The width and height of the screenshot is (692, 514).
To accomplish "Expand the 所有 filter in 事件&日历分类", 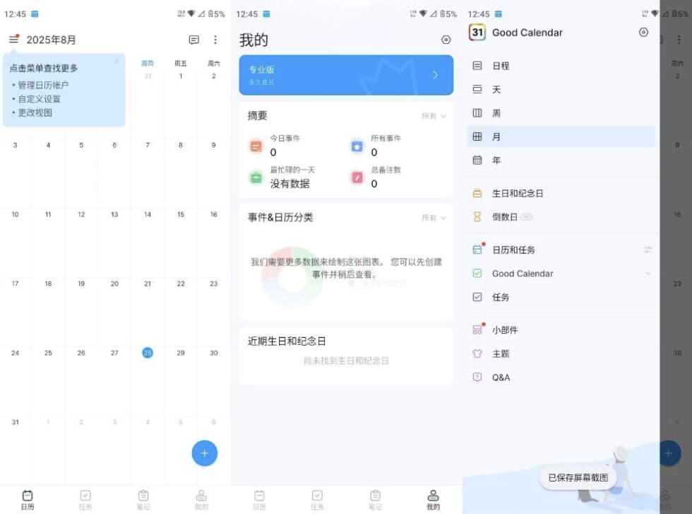I will click(x=436, y=217).
